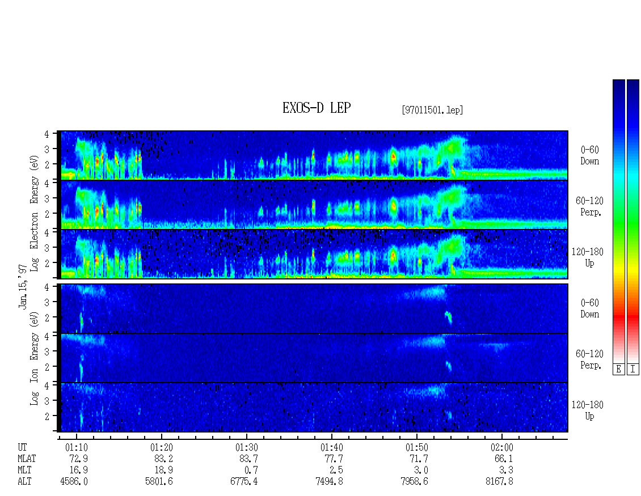Click the MLT value 0.7

(x=251, y=470)
